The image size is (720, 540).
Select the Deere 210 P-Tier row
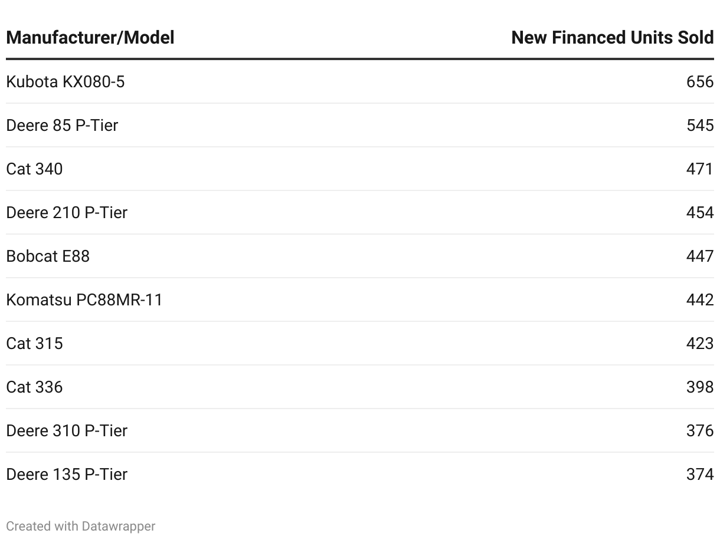pos(360,212)
